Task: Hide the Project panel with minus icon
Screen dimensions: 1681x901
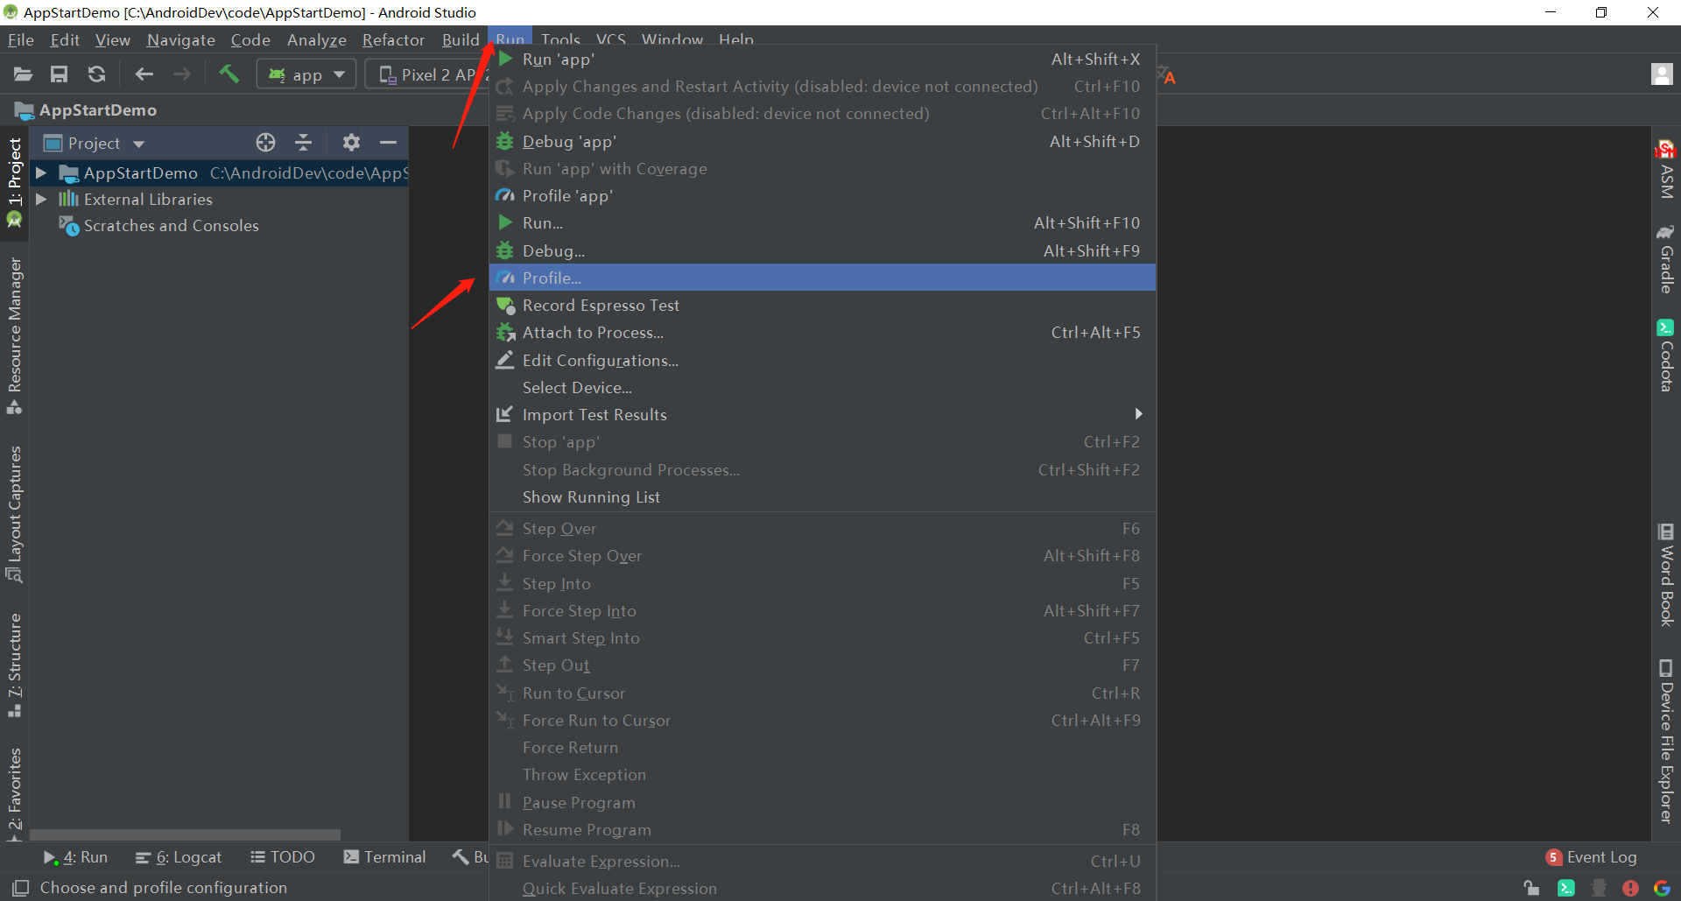Action: [388, 142]
